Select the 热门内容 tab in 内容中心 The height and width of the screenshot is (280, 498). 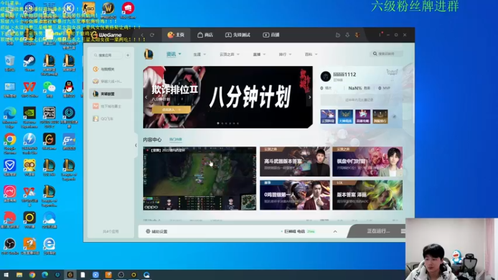[176, 139]
